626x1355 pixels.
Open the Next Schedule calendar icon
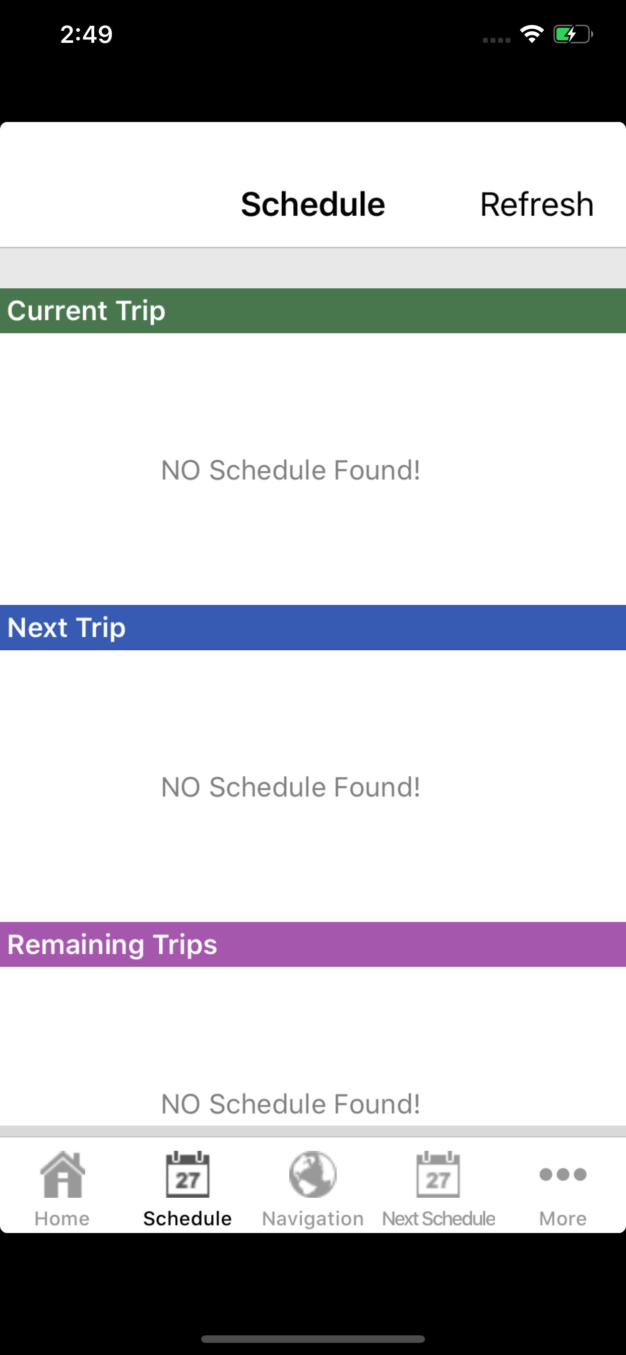(437, 1174)
